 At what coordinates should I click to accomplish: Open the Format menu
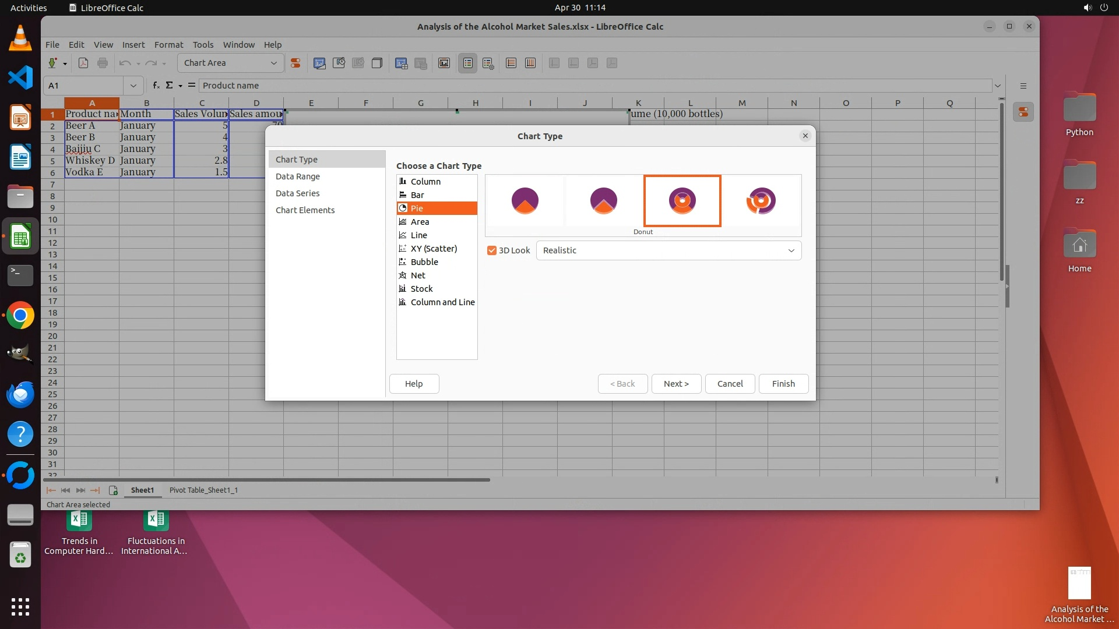pyautogui.click(x=168, y=45)
